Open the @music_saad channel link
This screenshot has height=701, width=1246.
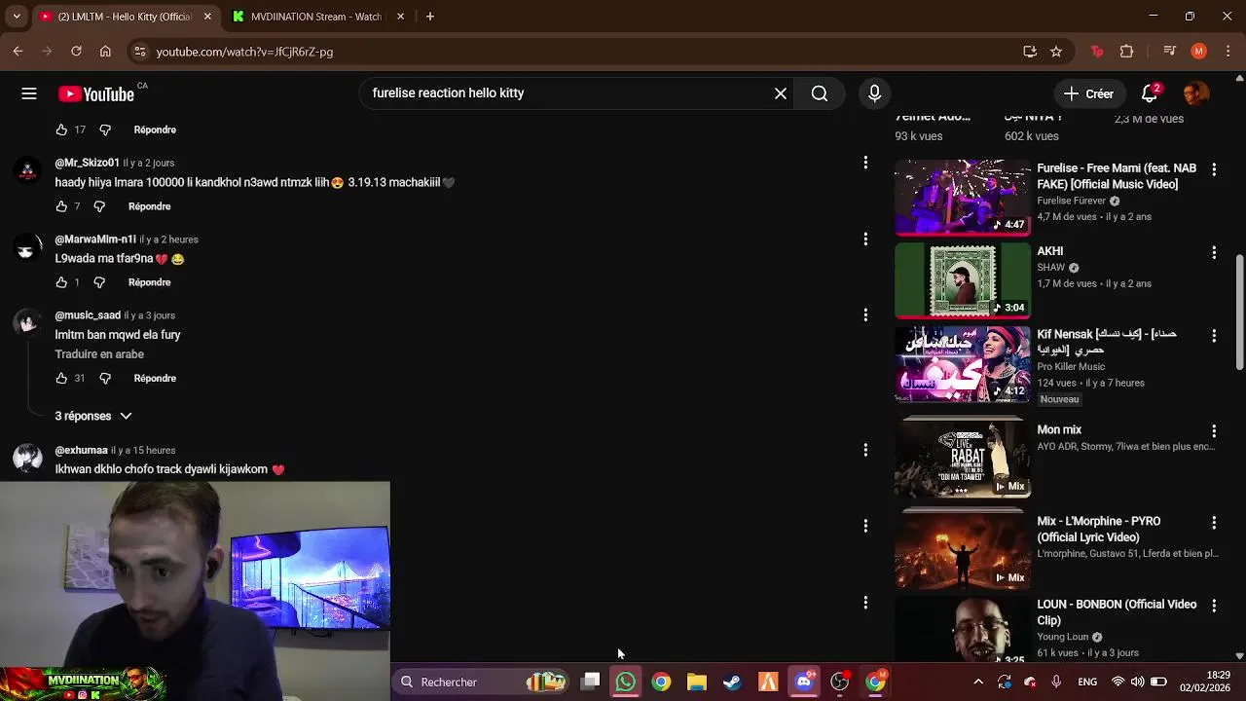click(88, 315)
